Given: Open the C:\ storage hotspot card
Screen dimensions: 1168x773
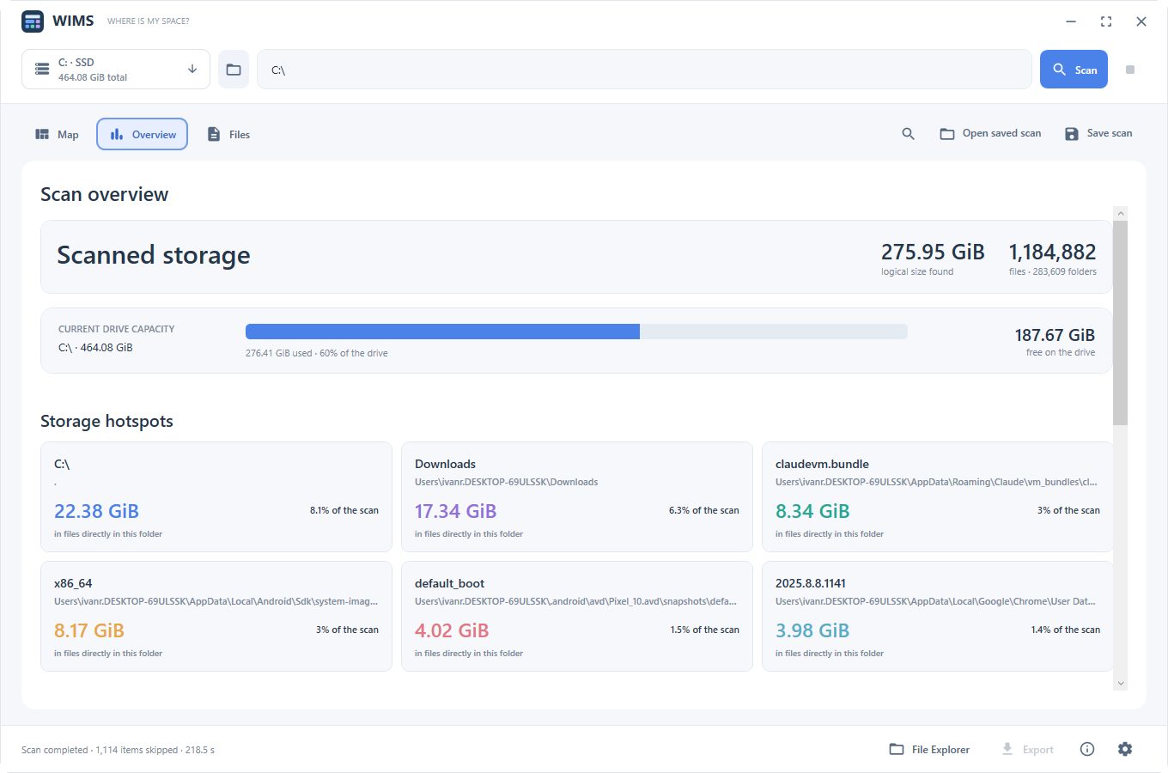Looking at the screenshot, I should point(216,497).
